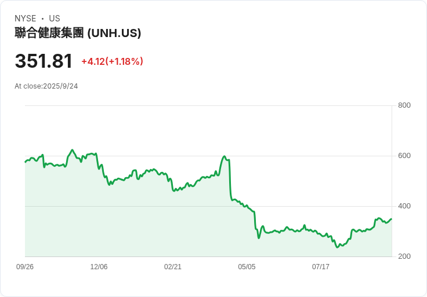This screenshot has height=297, width=427.
Task: Click the latest point ending the price line
Action: [x=391, y=219]
